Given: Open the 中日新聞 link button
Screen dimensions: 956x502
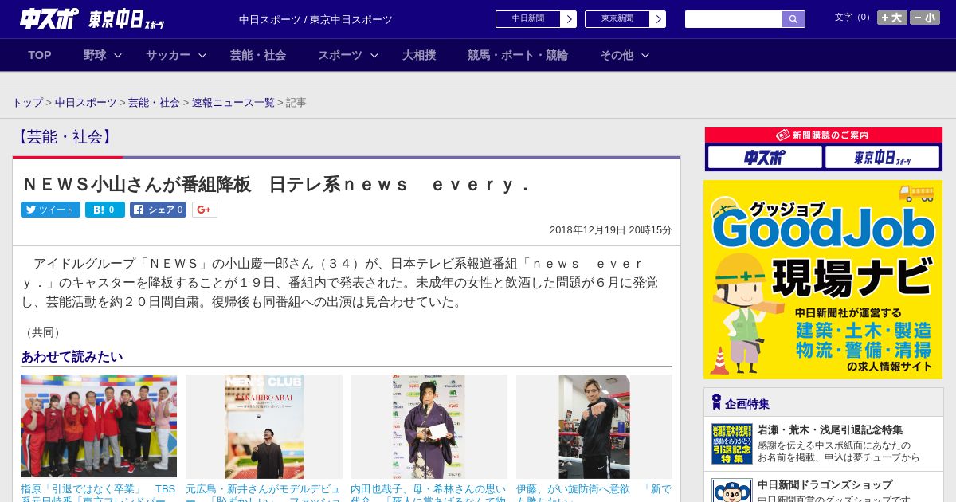Looking at the screenshot, I should (x=528, y=19).
